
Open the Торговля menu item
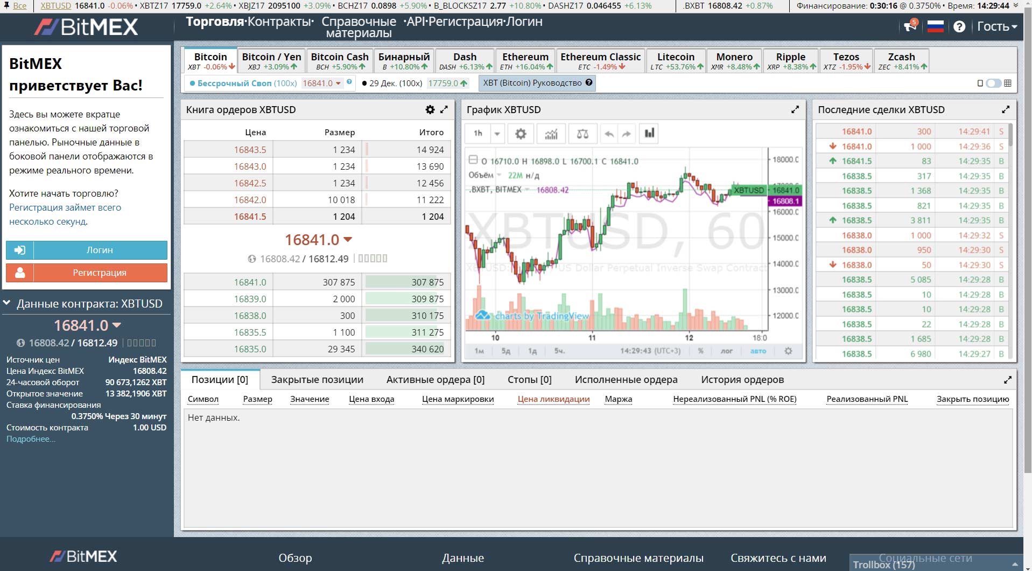click(x=215, y=22)
